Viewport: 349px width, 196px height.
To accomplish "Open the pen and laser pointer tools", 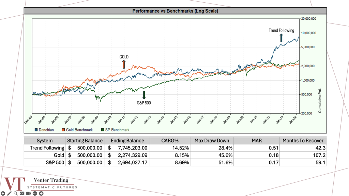I will click(x=9, y=193).
